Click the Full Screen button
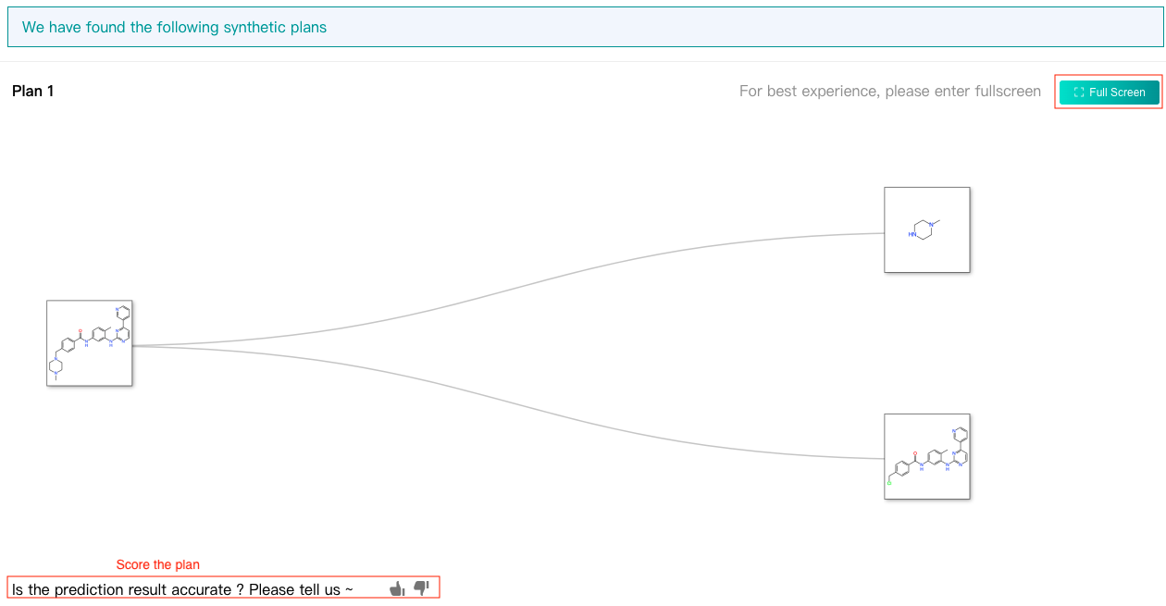The image size is (1166, 606). coord(1109,92)
